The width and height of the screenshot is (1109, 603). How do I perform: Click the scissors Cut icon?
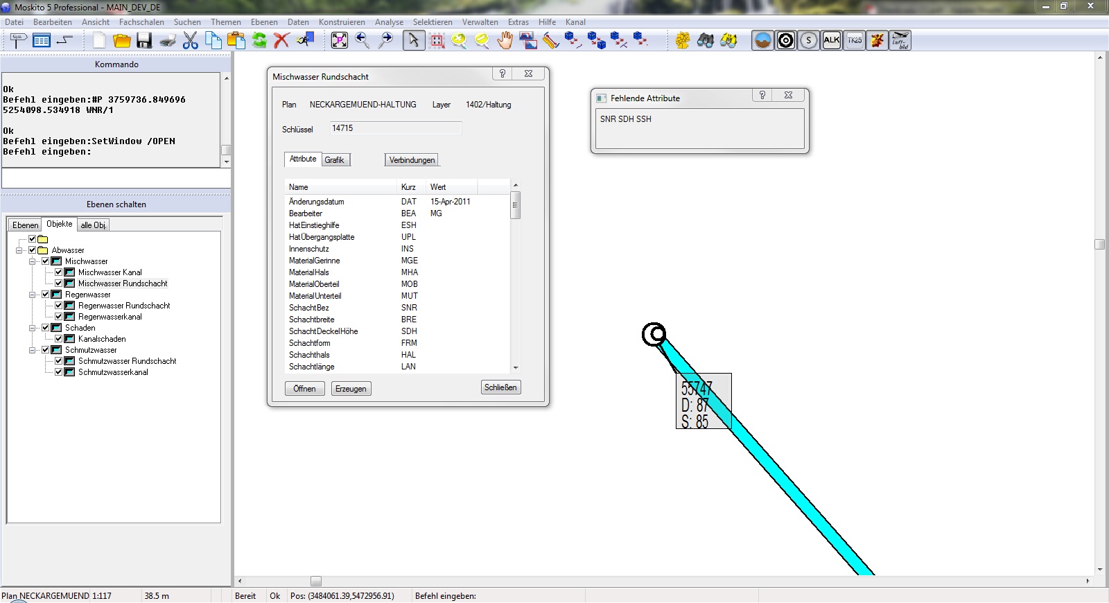click(191, 41)
